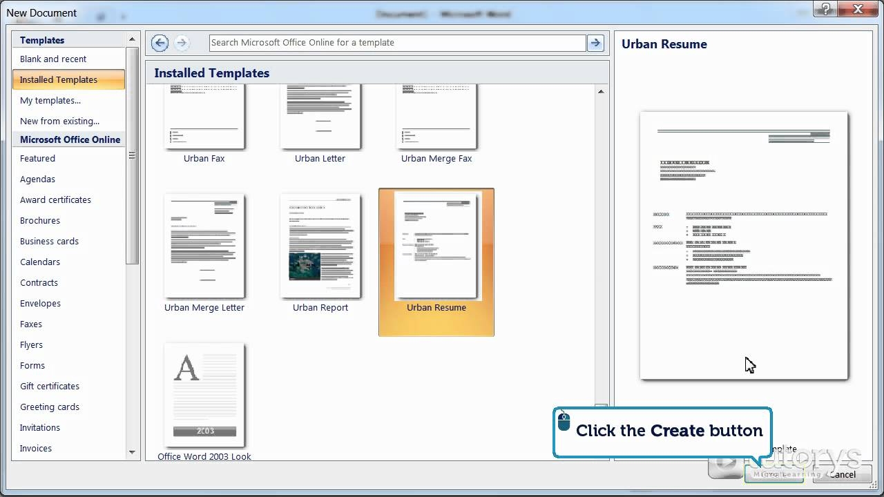Click the Create button

(774, 474)
